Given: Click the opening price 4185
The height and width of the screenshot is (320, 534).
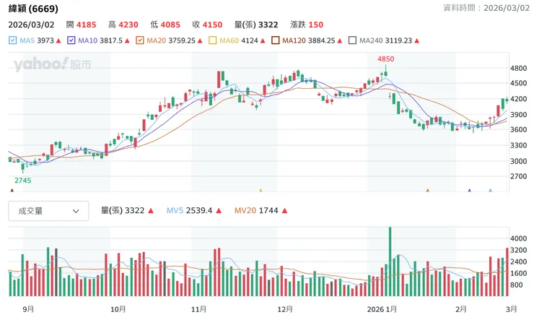Looking at the screenshot, I should tap(86, 25).
